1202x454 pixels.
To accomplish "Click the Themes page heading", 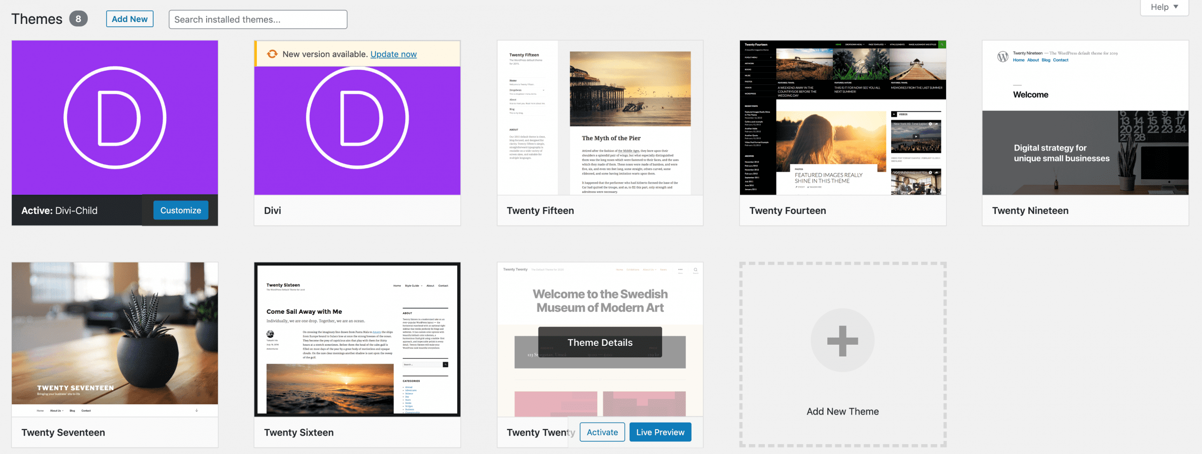I will coord(37,19).
